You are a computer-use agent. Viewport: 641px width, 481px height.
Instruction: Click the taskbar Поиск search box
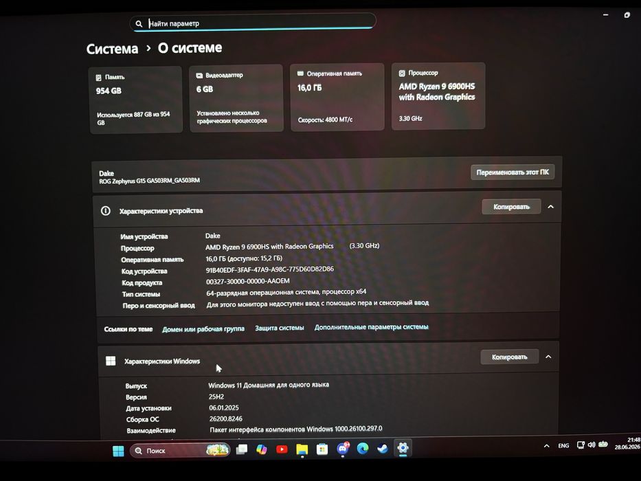point(180,451)
